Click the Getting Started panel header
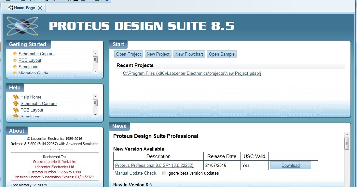Viewport: 357px width, 187px height. pyautogui.click(x=28, y=44)
